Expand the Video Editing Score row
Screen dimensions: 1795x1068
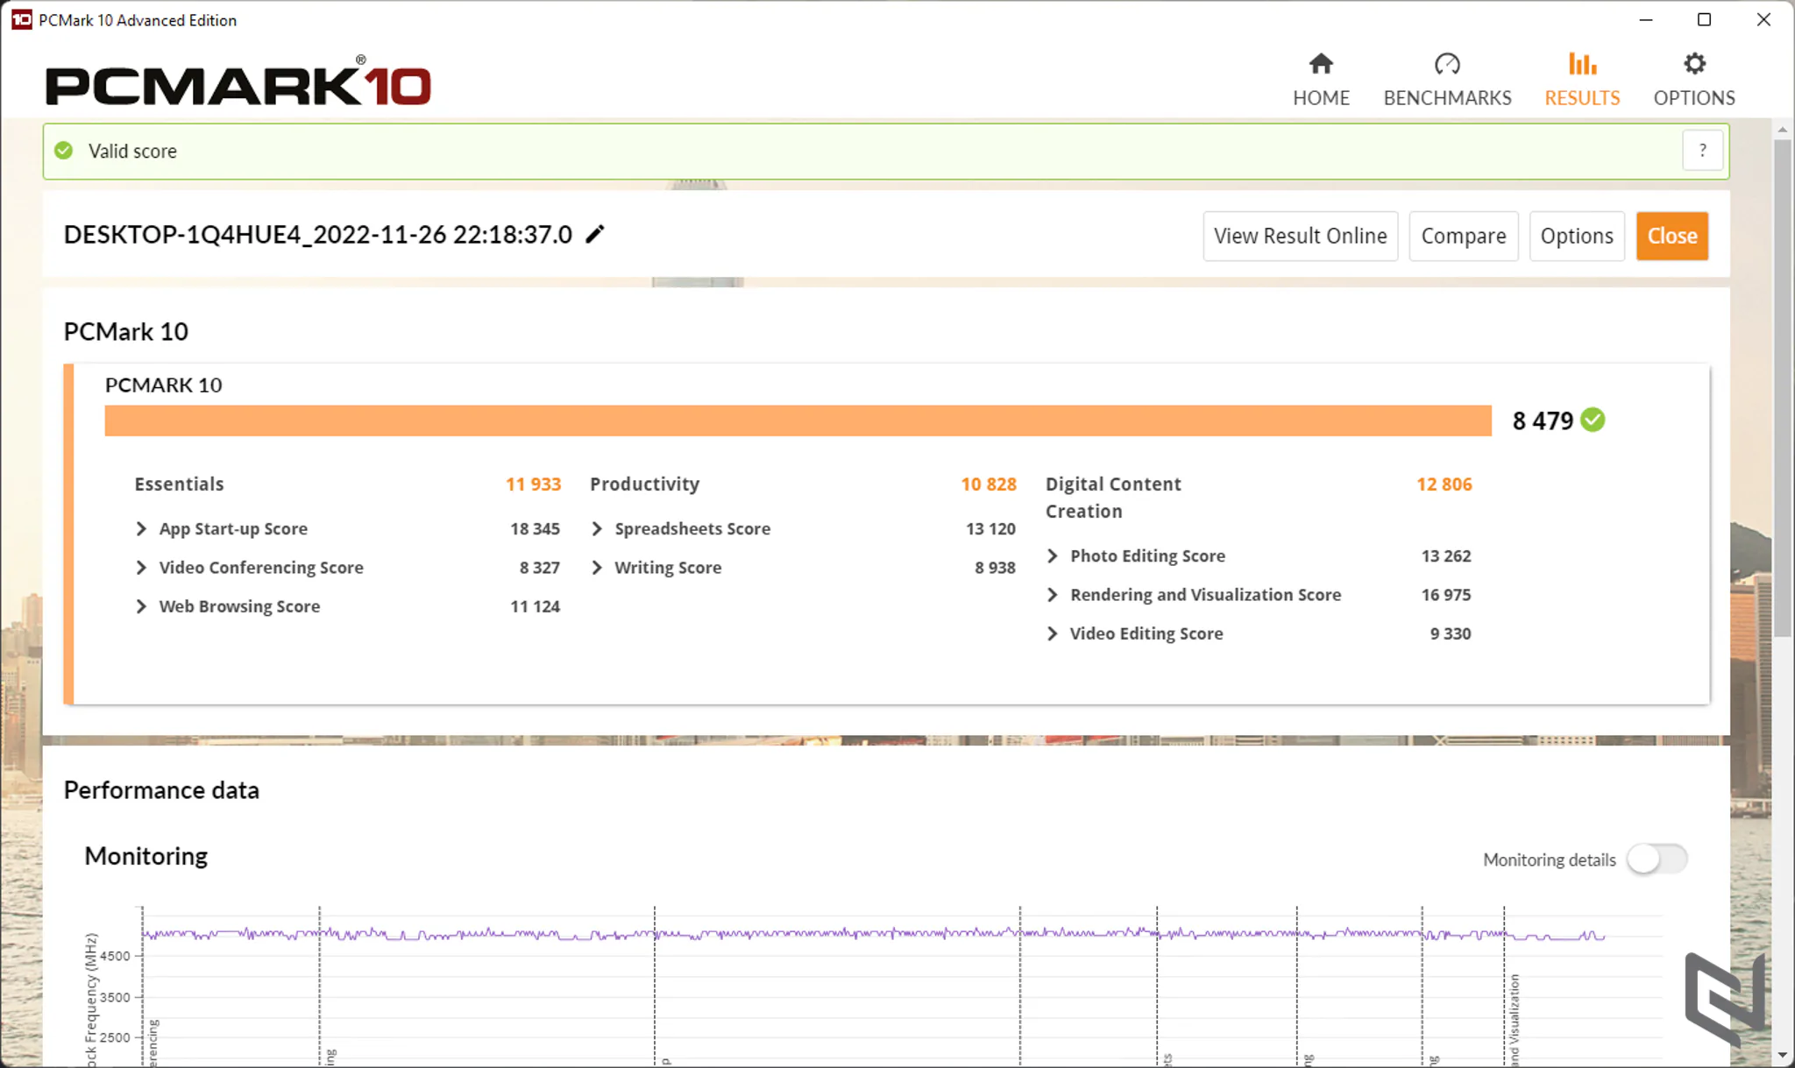1053,633
